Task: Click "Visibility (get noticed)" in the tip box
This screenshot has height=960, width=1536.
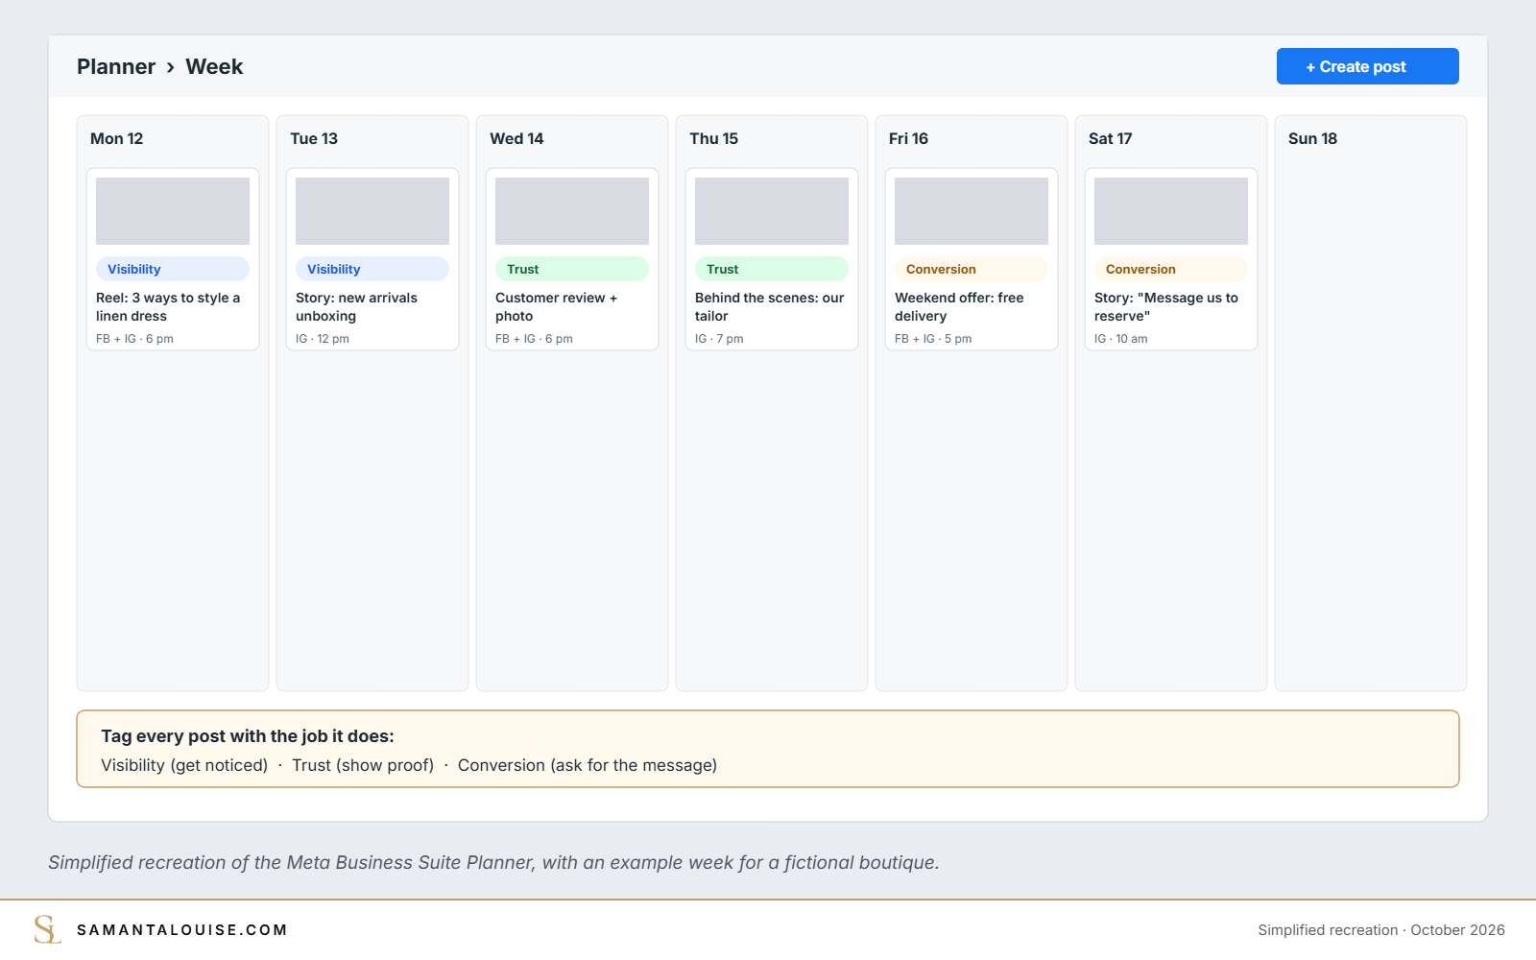Action: pos(184,765)
